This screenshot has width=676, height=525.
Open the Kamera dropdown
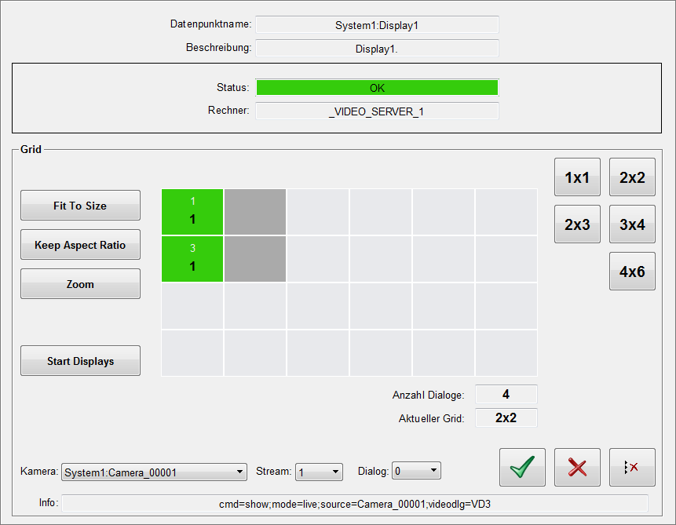[x=154, y=472]
